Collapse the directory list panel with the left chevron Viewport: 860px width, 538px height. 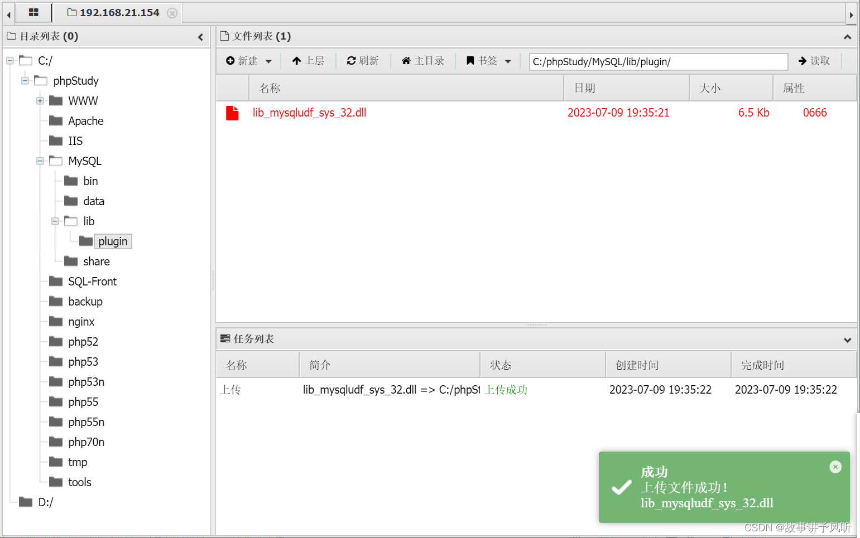pos(200,37)
